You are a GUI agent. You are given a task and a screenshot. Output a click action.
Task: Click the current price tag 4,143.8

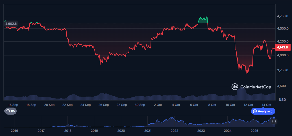[282, 47]
